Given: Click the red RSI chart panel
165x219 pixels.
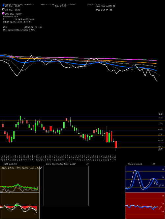Looking at the screenshot, I should [x=145, y=206].
